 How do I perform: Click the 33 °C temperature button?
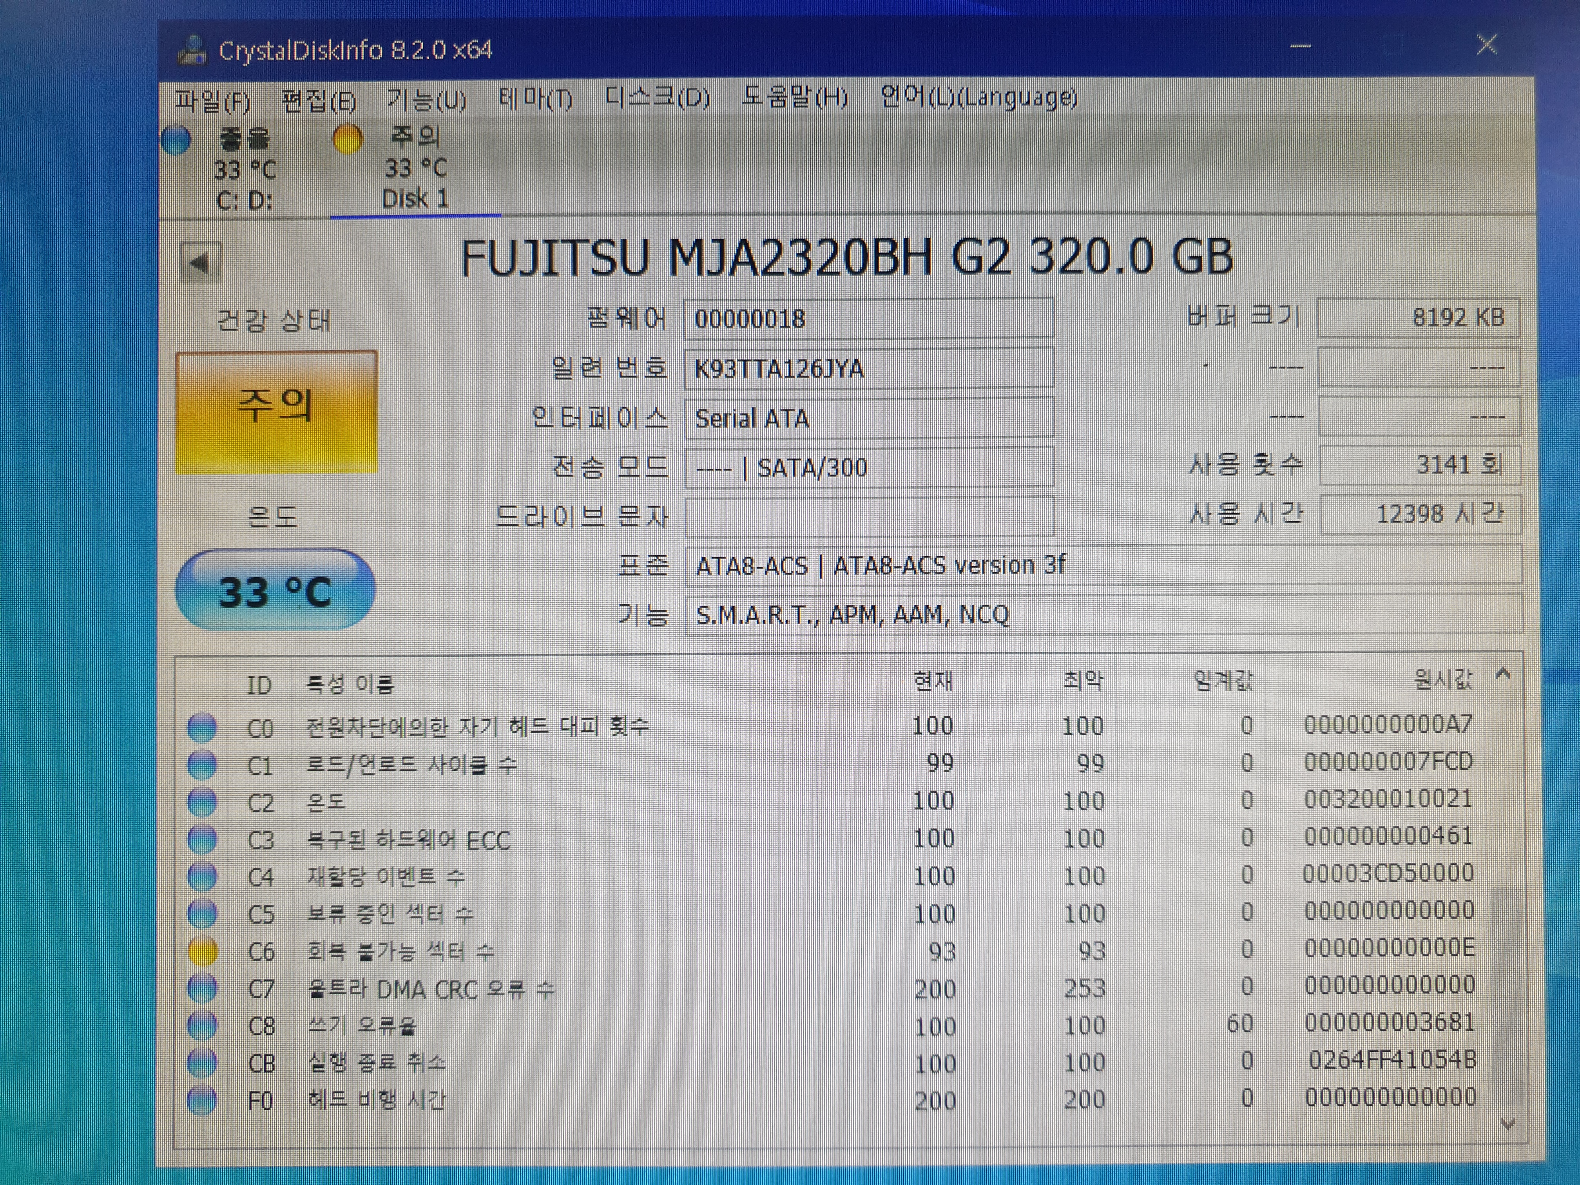tap(275, 590)
